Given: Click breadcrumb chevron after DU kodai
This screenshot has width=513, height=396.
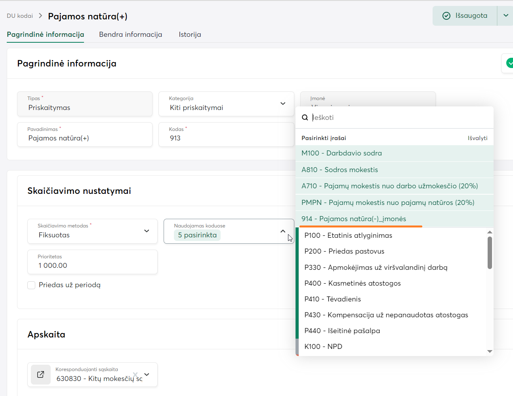Looking at the screenshot, I should coord(40,16).
